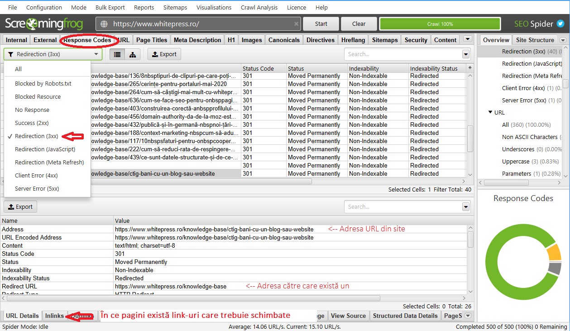570x331 pixels.
Task: Open the Mode menu
Action: pos(79,8)
